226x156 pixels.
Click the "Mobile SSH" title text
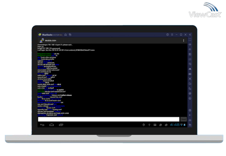[x=50, y=41]
